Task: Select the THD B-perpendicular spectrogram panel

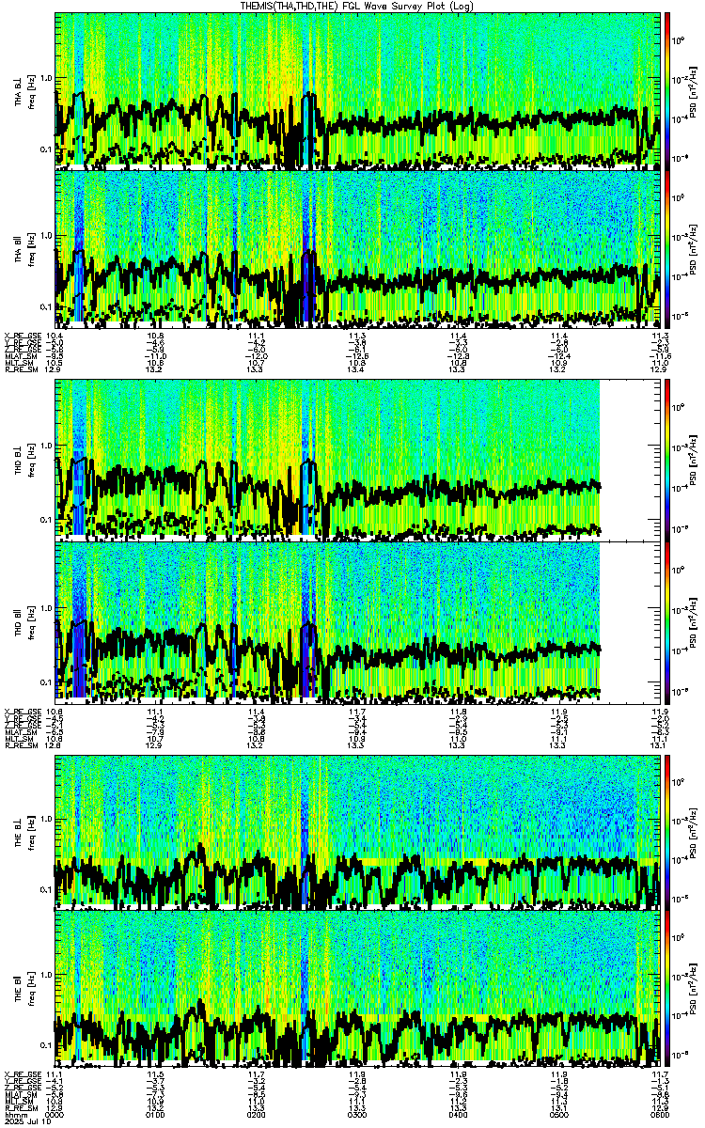Action: [358, 461]
